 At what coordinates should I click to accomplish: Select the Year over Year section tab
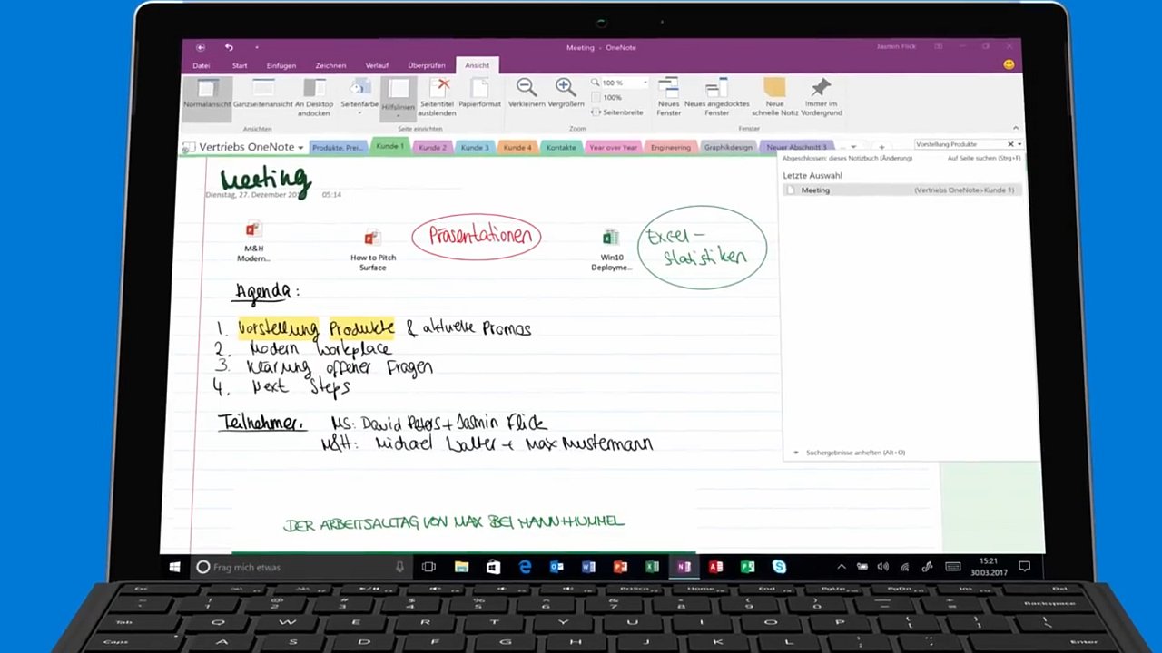(x=613, y=147)
